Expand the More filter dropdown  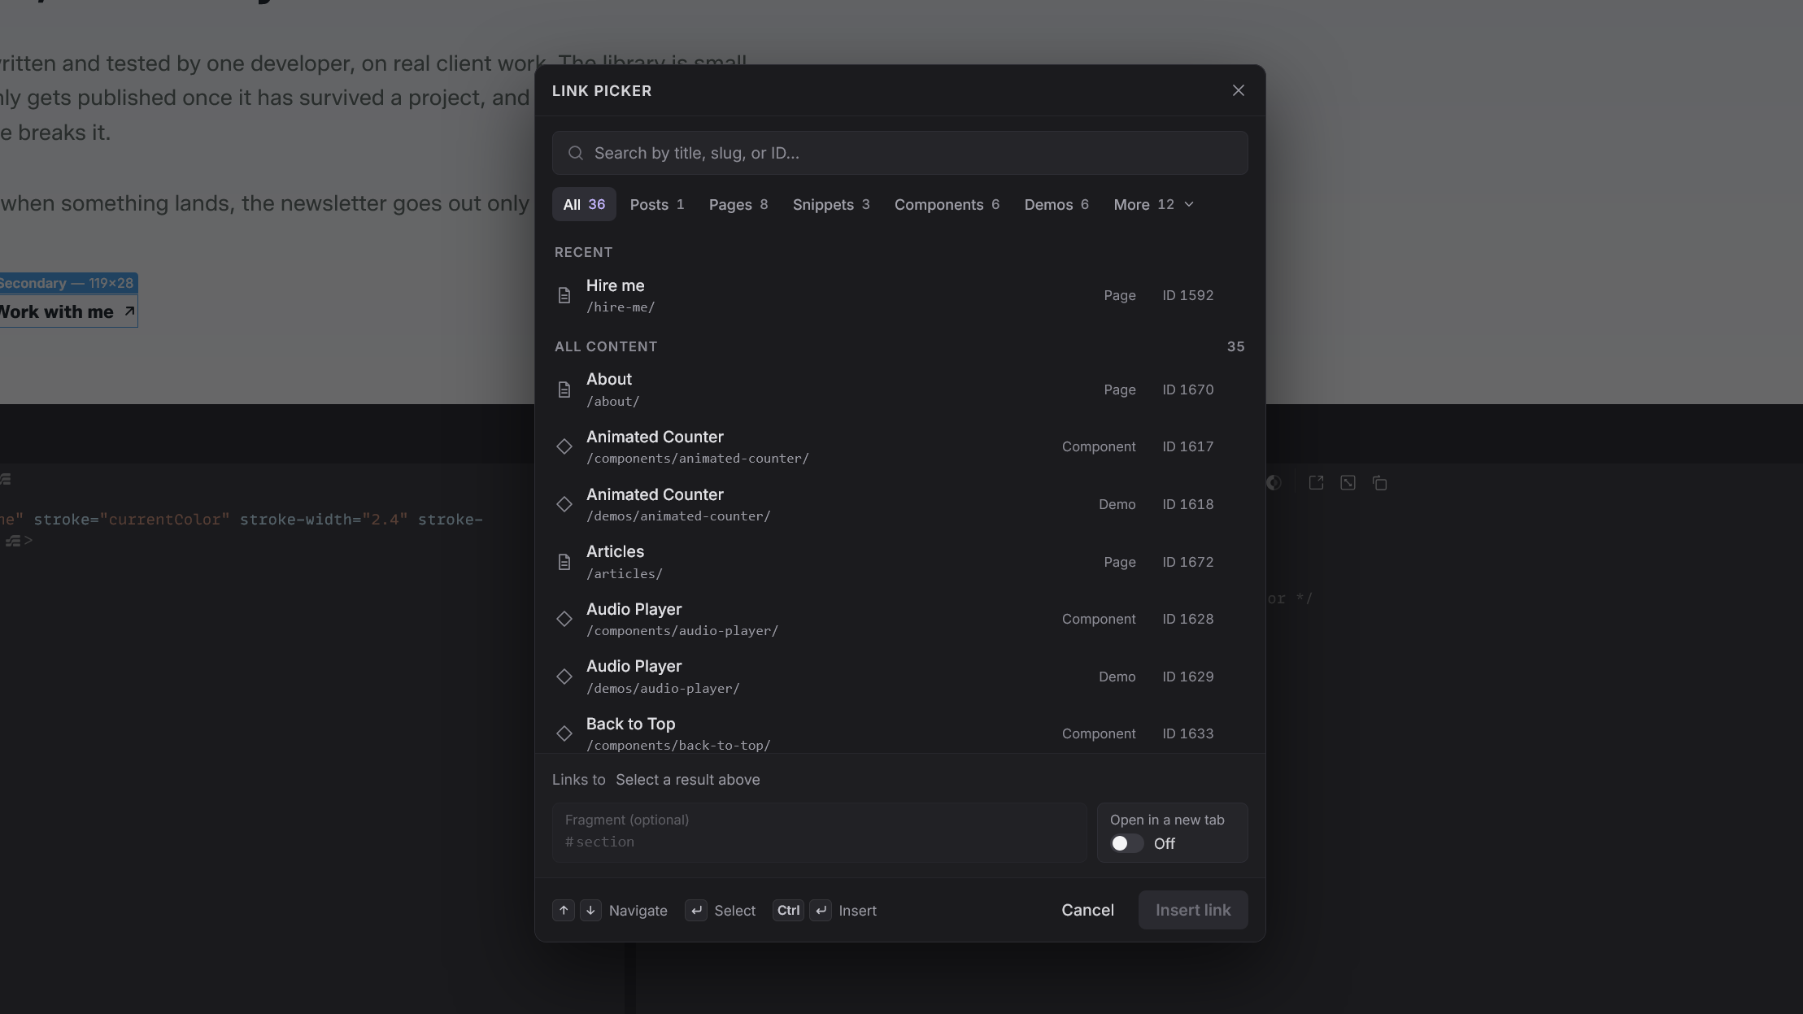pos(1153,204)
